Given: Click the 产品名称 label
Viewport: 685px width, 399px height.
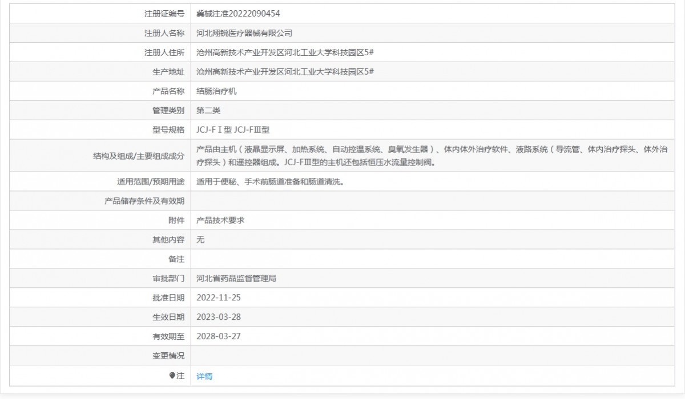Looking at the screenshot, I should [x=169, y=91].
